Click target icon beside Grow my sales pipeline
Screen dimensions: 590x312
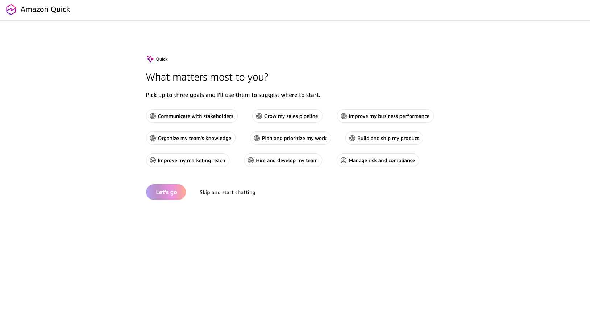coord(259,116)
